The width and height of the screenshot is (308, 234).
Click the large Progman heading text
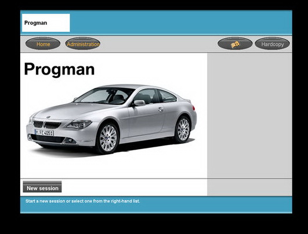(59, 69)
